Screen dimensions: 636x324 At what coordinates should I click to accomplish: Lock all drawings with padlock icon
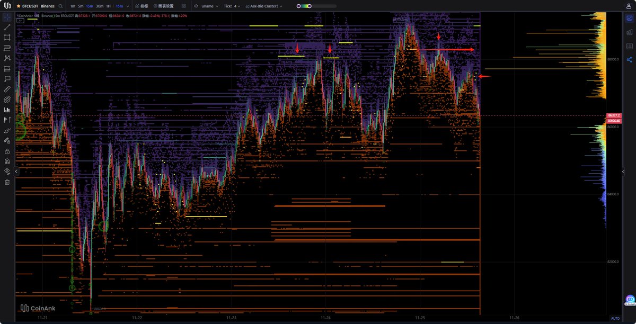click(x=7, y=151)
